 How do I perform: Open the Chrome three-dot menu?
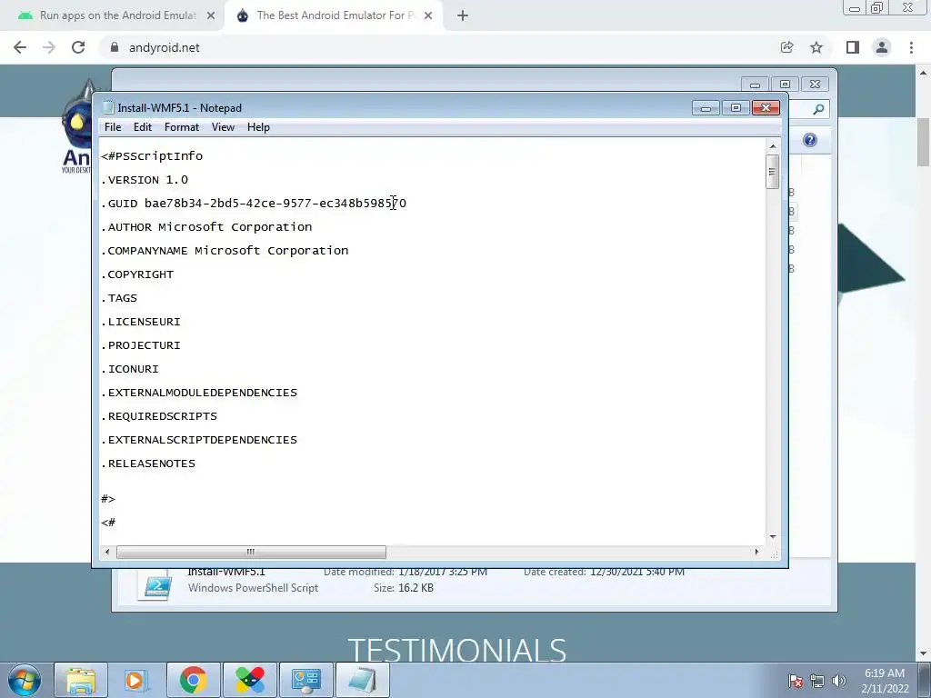coord(911,47)
